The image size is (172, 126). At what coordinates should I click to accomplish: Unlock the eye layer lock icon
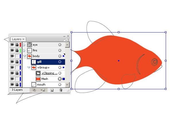pos(17,45)
